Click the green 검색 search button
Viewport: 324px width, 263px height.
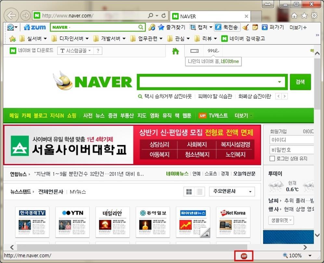(x=300, y=82)
